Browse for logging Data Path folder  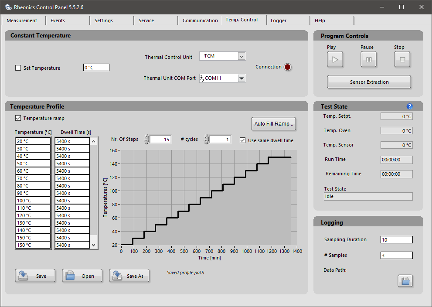tap(405, 281)
